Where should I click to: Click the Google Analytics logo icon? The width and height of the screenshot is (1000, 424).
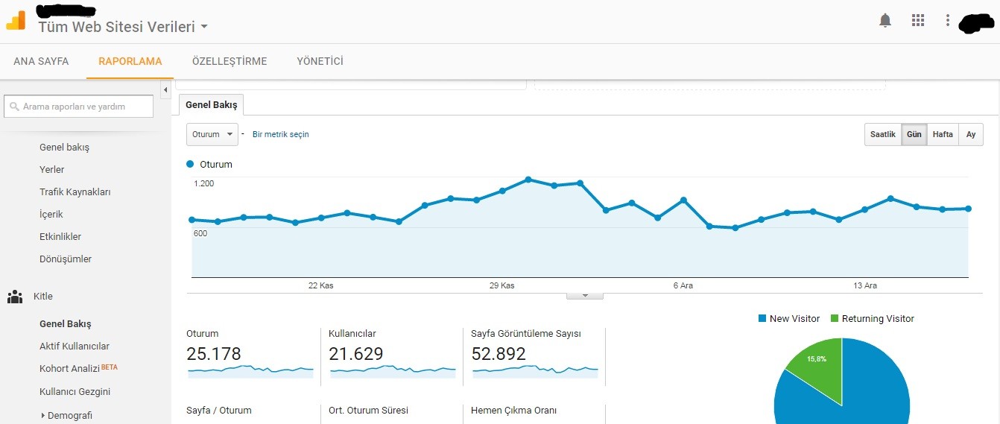click(x=16, y=21)
